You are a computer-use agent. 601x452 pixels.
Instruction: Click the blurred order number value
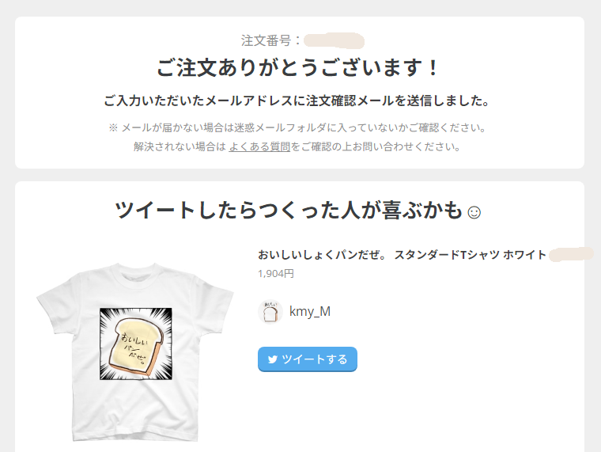334,41
